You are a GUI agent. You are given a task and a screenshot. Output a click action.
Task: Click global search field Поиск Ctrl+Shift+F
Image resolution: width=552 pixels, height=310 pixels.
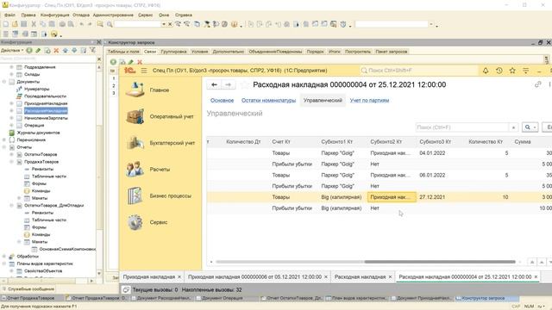(x=418, y=71)
